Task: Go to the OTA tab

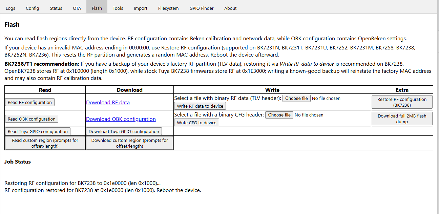Action: [x=77, y=8]
